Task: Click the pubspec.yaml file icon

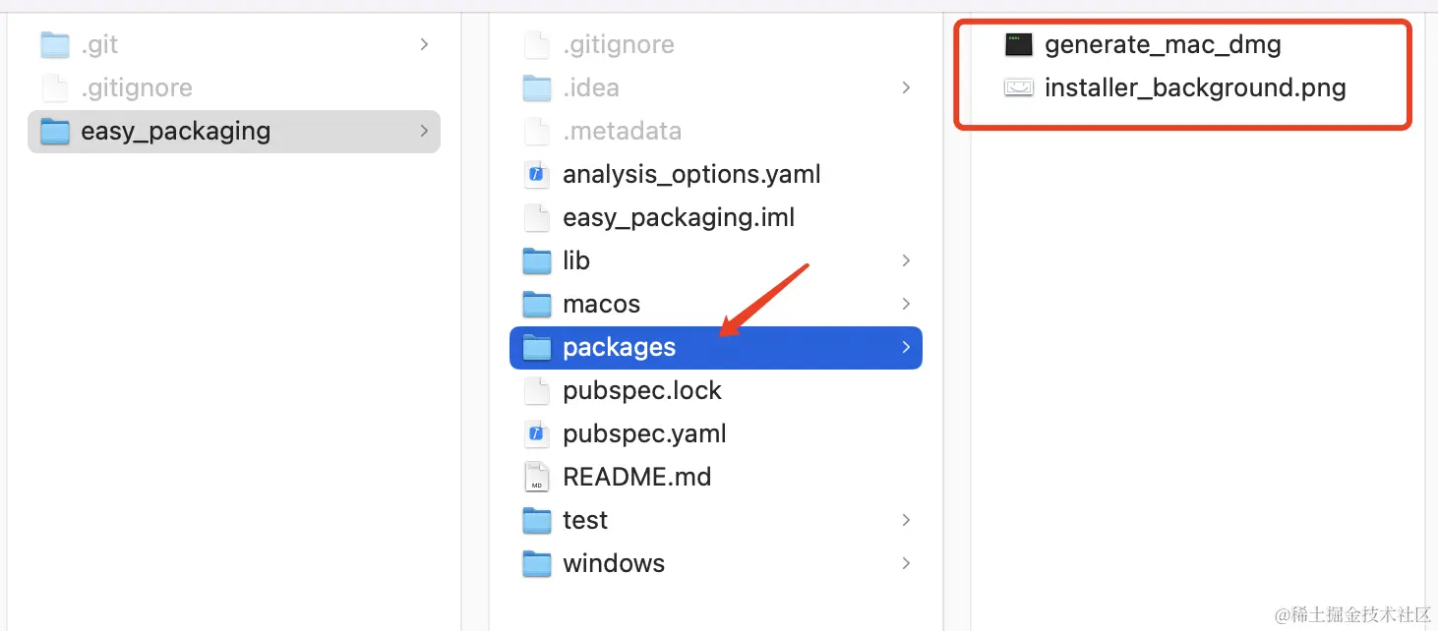Action: click(x=536, y=433)
